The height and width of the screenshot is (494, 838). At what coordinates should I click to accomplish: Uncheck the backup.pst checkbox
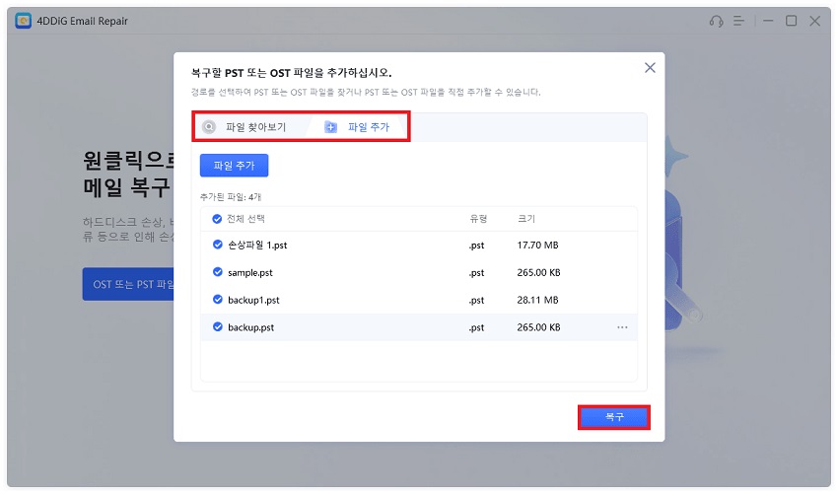218,326
